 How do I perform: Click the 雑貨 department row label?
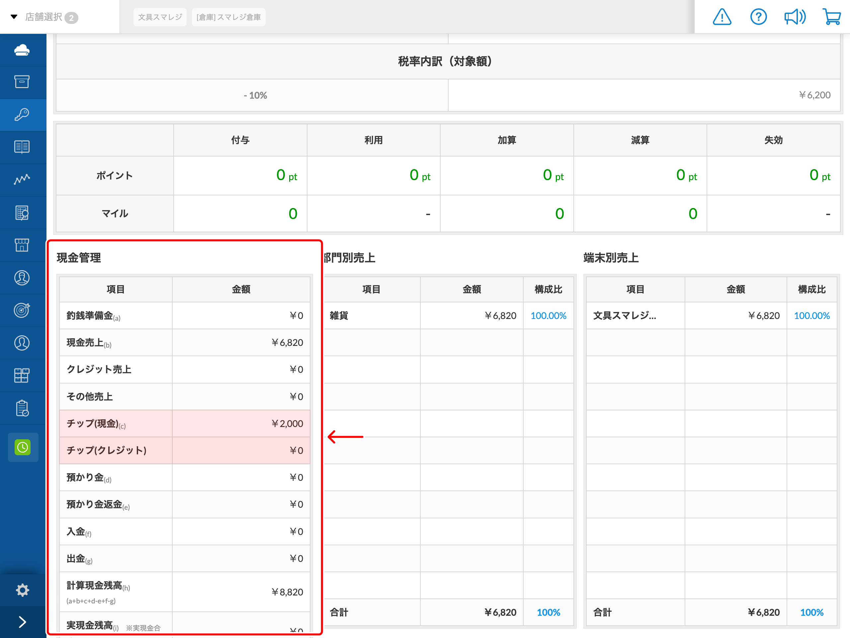click(x=339, y=316)
